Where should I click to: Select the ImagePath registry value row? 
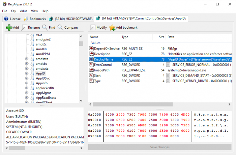pyautogui.click(x=102, y=70)
